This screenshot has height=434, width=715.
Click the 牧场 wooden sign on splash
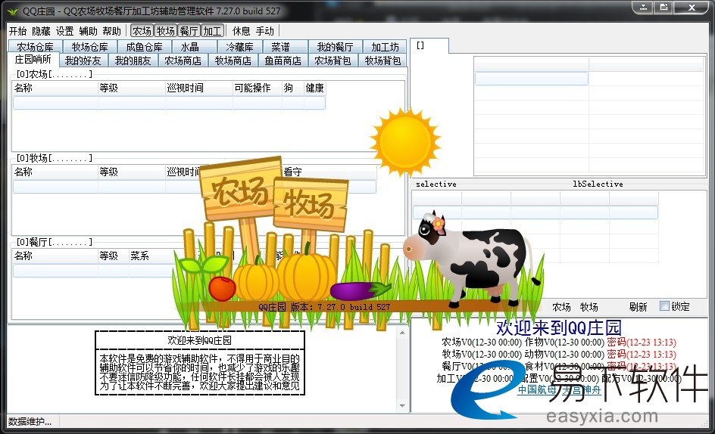(x=310, y=203)
